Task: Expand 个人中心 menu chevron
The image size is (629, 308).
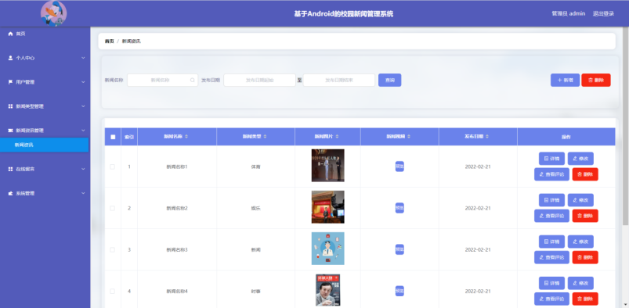Action: 83,58
